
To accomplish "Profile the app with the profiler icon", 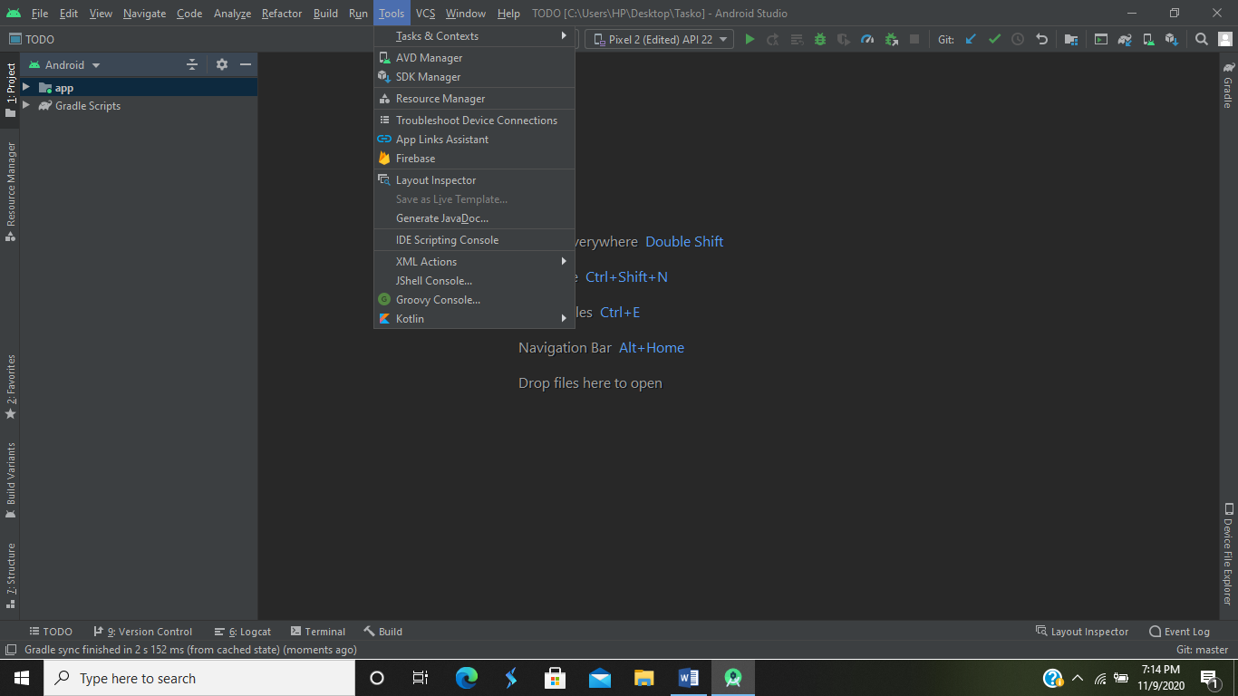I will tap(866, 39).
